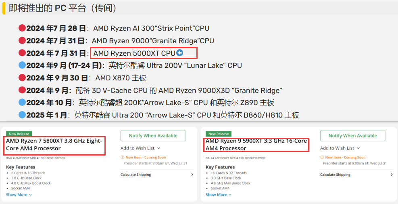The height and width of the screenshot is (204, 398).
Task: Click the 3.8 GHz Base Clock feature
Action: [x=26, y=178]
